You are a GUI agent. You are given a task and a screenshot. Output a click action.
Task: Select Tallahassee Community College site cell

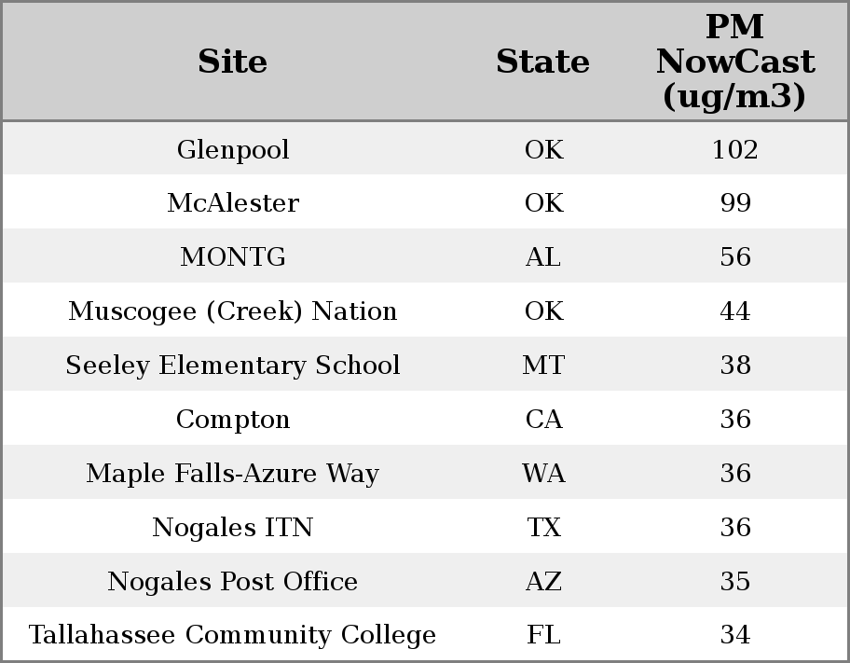tap(232, 635)
